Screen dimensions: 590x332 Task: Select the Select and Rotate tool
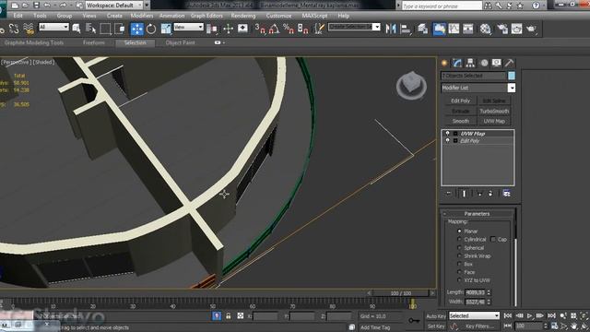click(x=151, y=29)
